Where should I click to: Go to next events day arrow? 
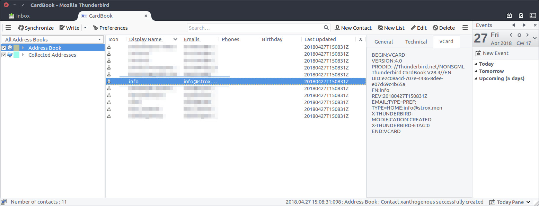click(x=524, y=25)
